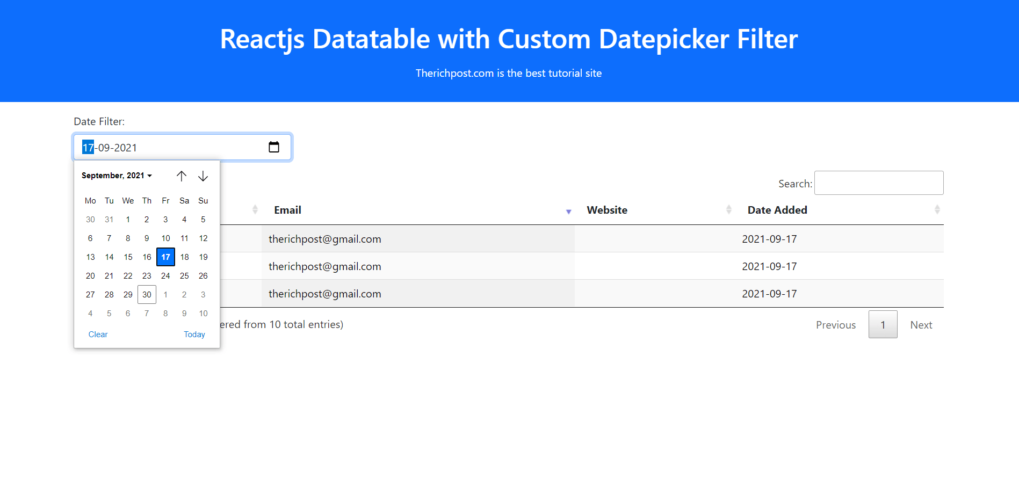Click the calendar icon in date field
The height and width of the screenshot is (502, 1019).
(274, 147)
